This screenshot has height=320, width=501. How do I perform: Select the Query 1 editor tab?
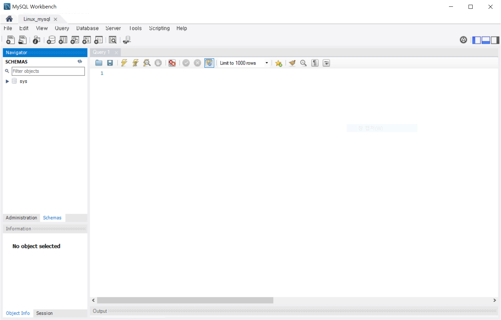[101, 52]
